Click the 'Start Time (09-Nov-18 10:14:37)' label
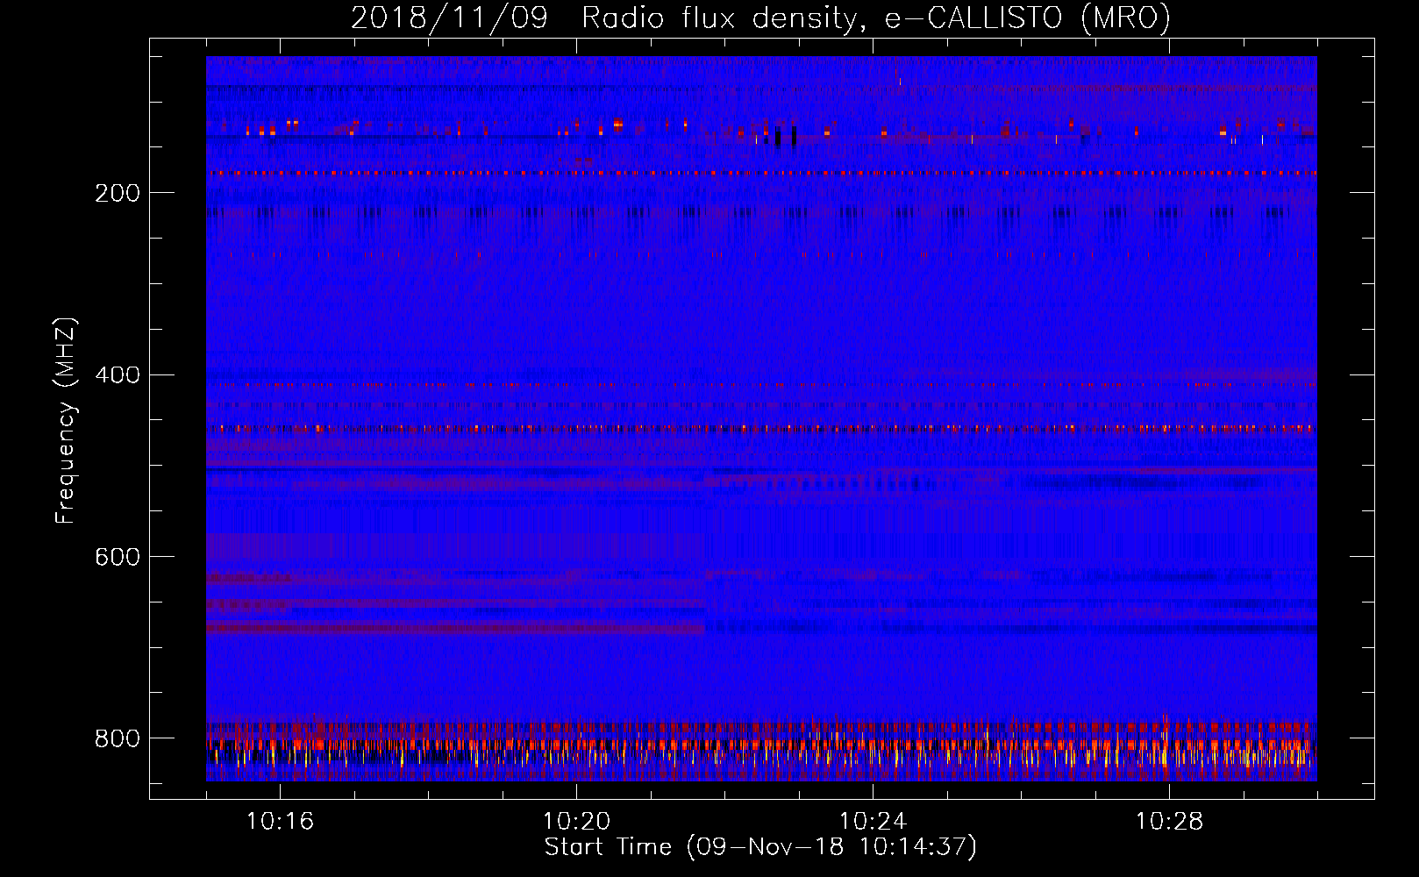 (760, 847)
